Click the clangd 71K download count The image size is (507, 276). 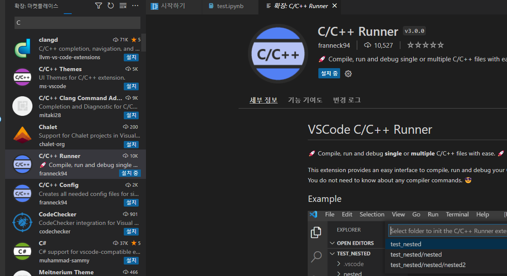point(120,40)
